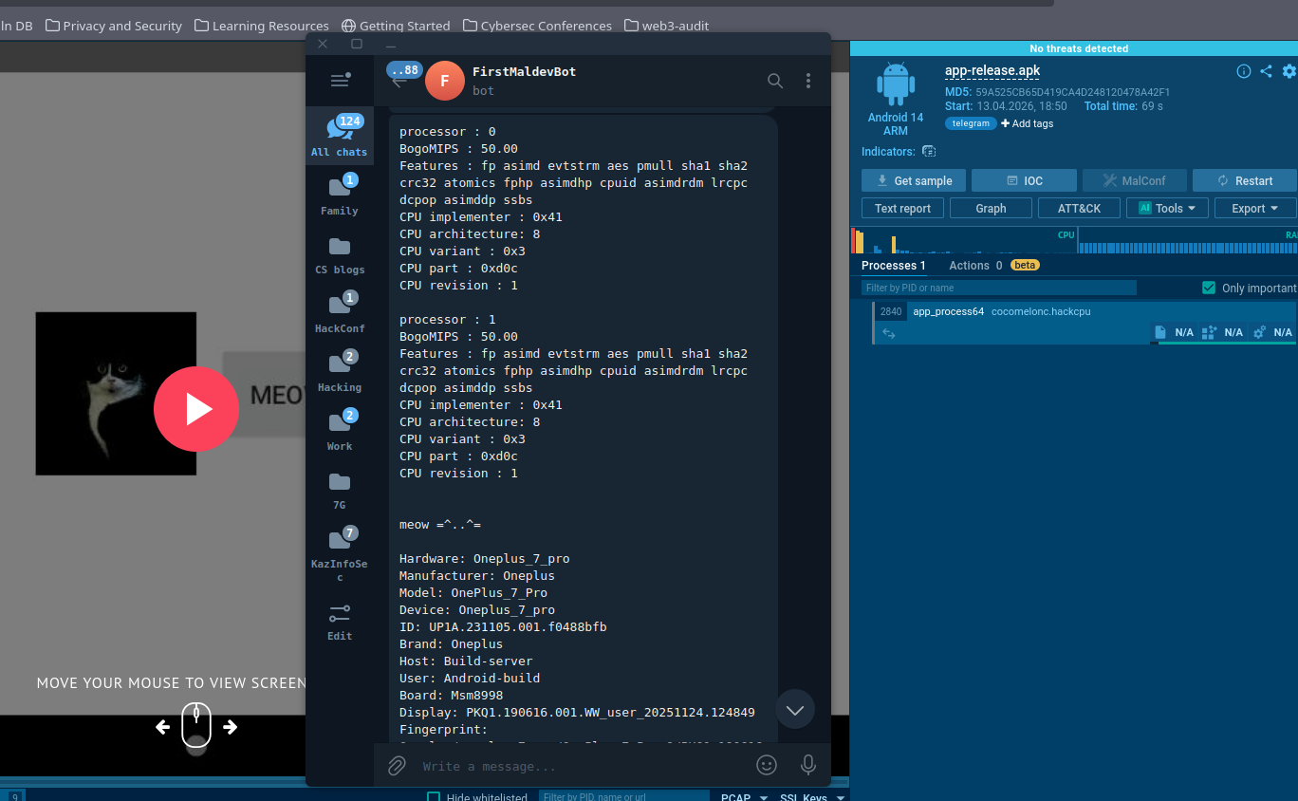Select the Hacking chat folder
Image resolution: width=1298 pixels, height=801 pixels.
tap(340, 372)
